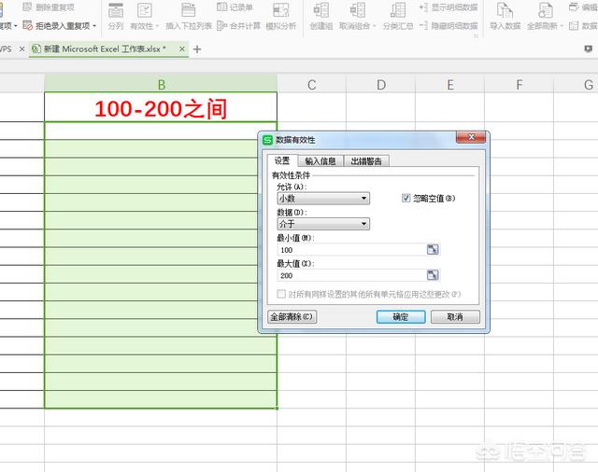
Task: Click the green WPS icon in dialog title
Action: 268,140
